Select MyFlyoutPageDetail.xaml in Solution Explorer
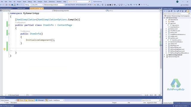Image resolution: width=191 pixels, height=107 pixels. click(177, 49)
